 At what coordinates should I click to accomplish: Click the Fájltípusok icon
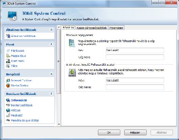click(x=8, y=51)
